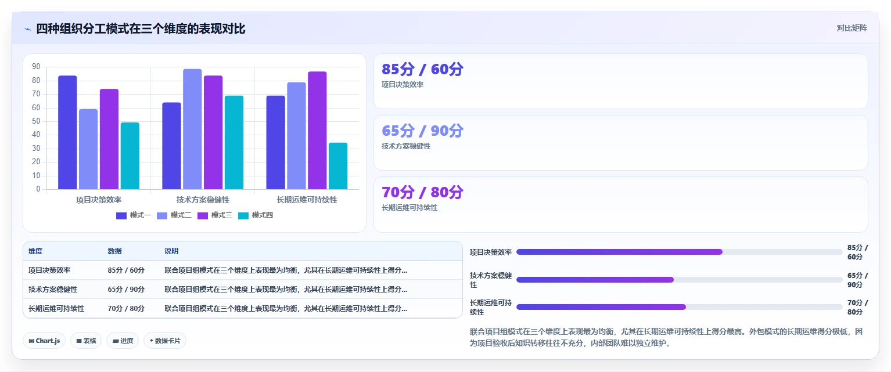
Task: Click the 技术方案稳健性 progress bar
Action: (679, 280)
